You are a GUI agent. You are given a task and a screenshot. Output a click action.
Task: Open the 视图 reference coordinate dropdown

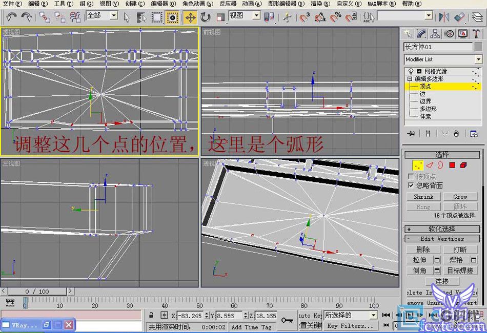[256, 15]
